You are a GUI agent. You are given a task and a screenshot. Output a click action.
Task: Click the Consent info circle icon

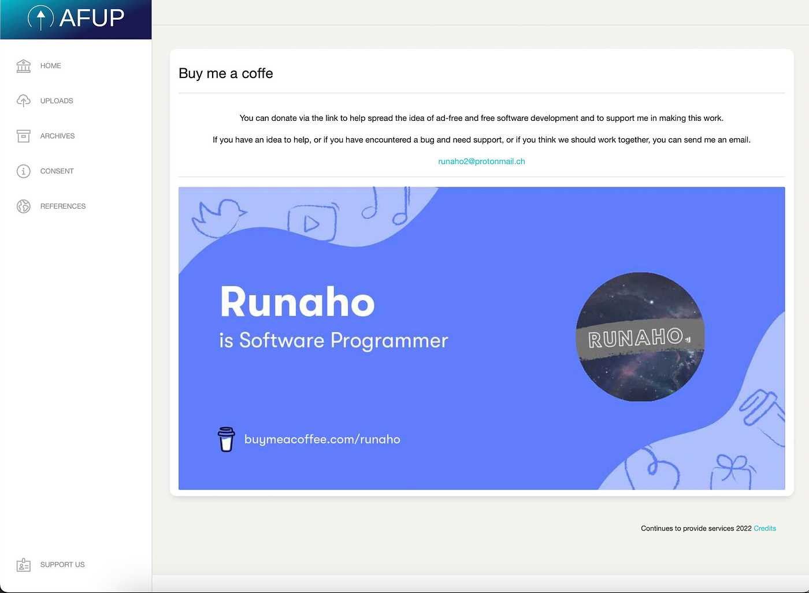(x=24, y=171)
